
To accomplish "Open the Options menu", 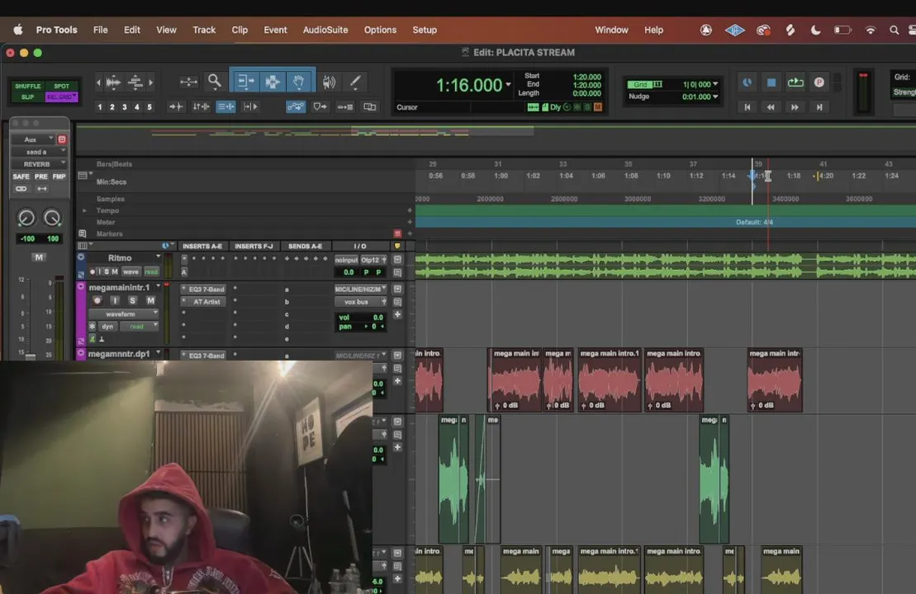I will pos(380,30).
